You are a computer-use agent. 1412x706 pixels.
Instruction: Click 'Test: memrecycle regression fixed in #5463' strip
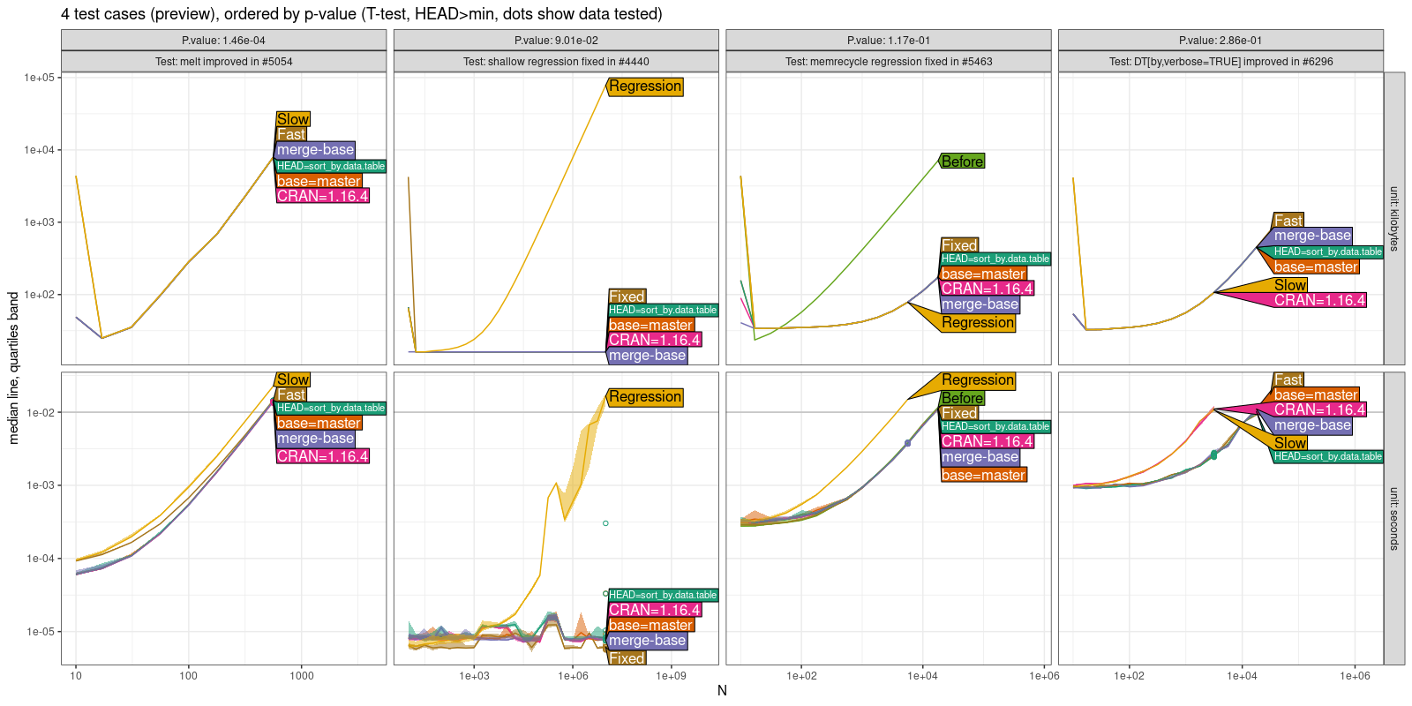click(x=889, y=62)
